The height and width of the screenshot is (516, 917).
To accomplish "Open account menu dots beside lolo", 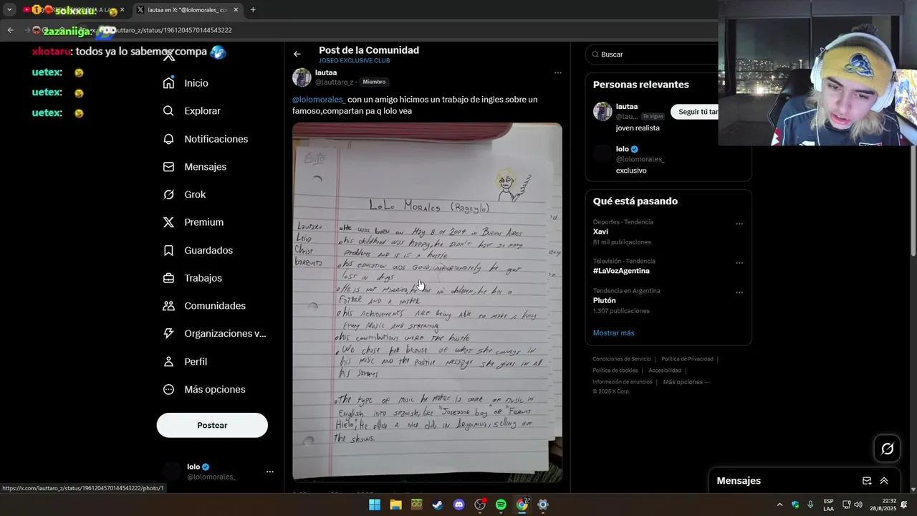I will coord(270,472).
